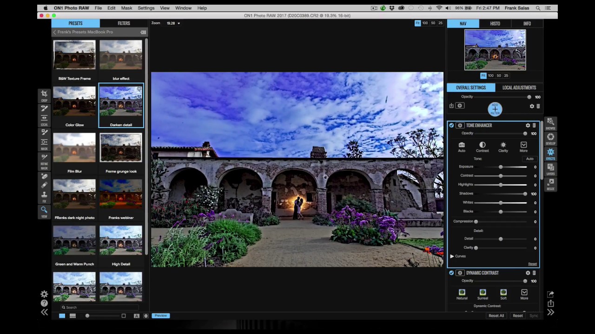Toggle the mask view icon beside Preview

146,315
